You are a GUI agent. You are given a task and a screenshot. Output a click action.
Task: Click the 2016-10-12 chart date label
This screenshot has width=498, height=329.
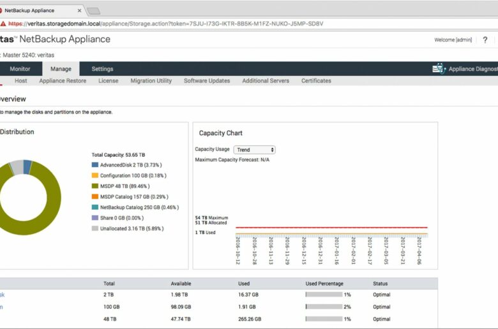[x=238, y=251]
